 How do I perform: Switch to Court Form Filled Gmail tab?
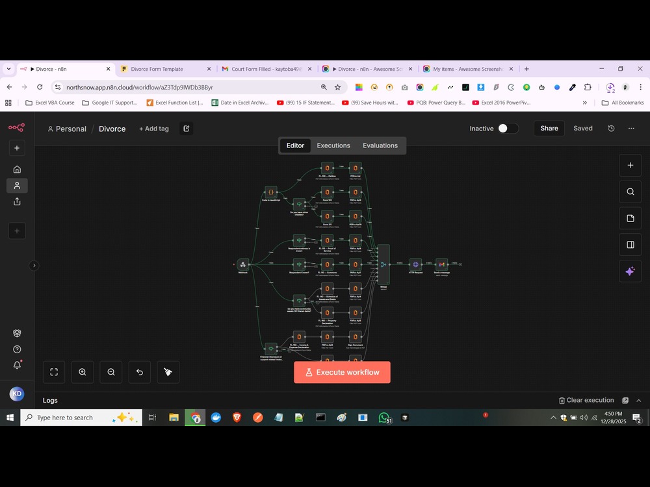(267, 69)
